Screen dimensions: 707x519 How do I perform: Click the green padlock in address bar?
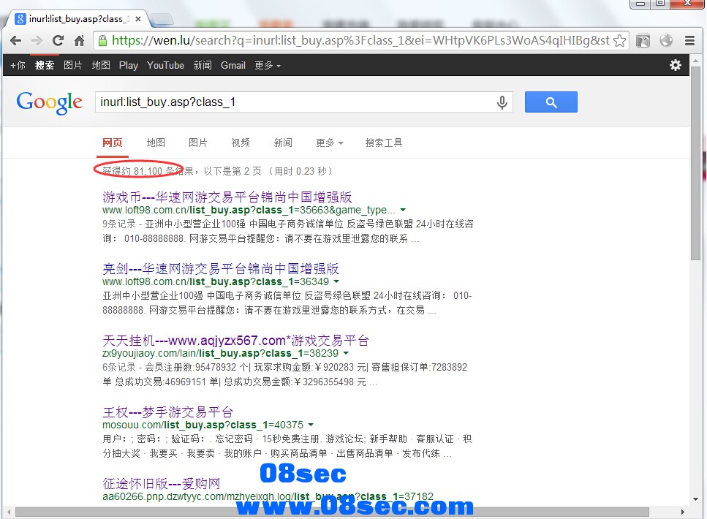point(103,41)
